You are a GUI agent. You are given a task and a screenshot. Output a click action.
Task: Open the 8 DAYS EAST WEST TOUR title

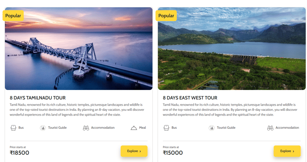[x=190, y=98]
